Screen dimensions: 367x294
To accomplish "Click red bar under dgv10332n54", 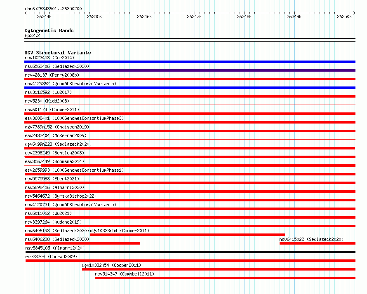I will point(219,269).
